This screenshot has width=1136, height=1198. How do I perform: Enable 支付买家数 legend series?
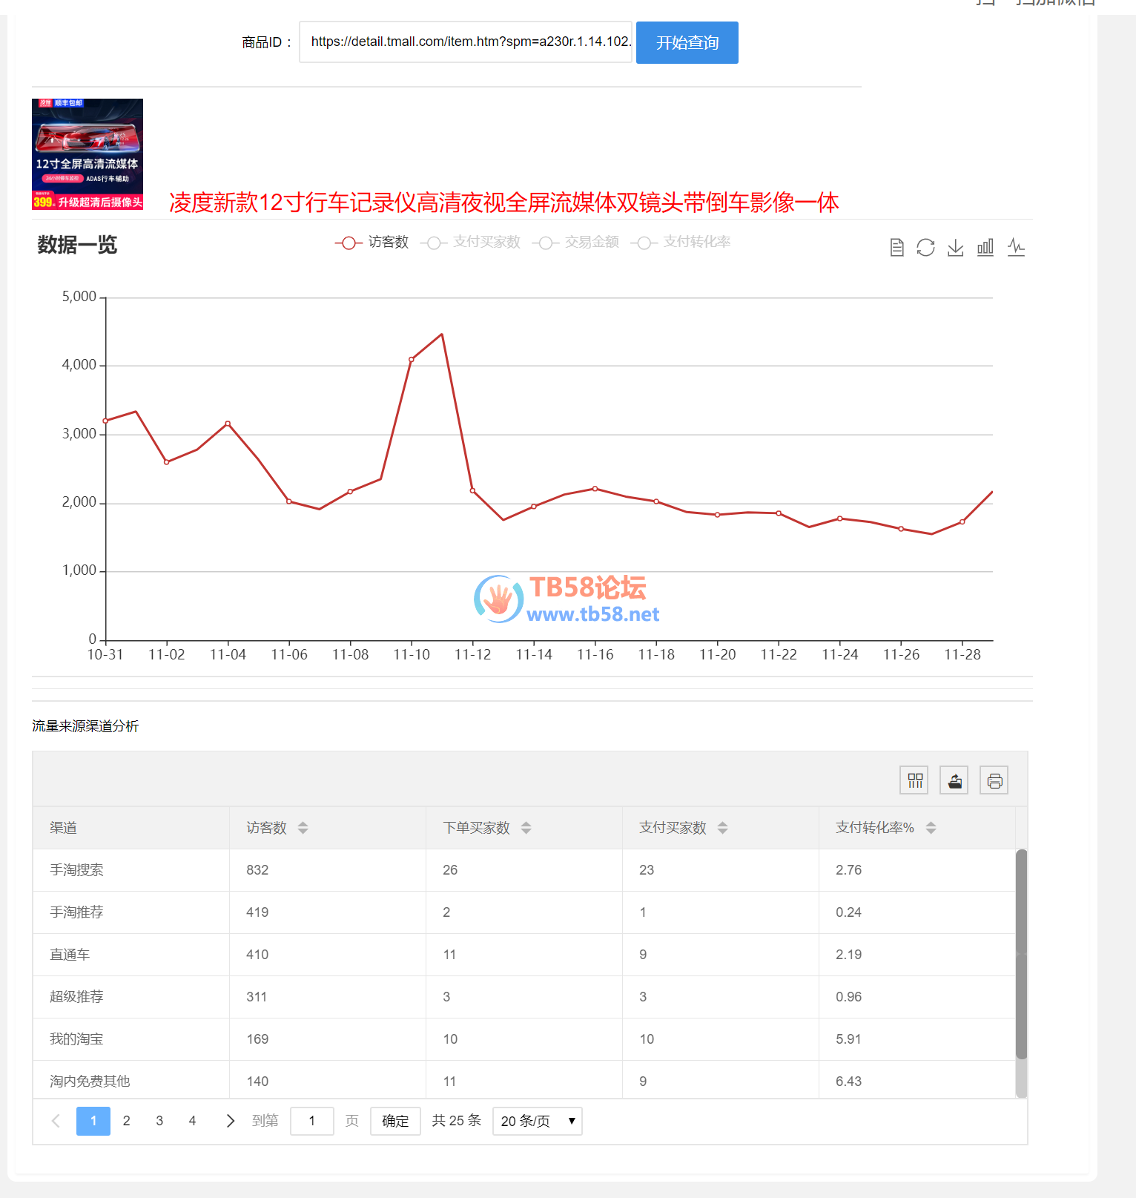click(x=471, y=243)
